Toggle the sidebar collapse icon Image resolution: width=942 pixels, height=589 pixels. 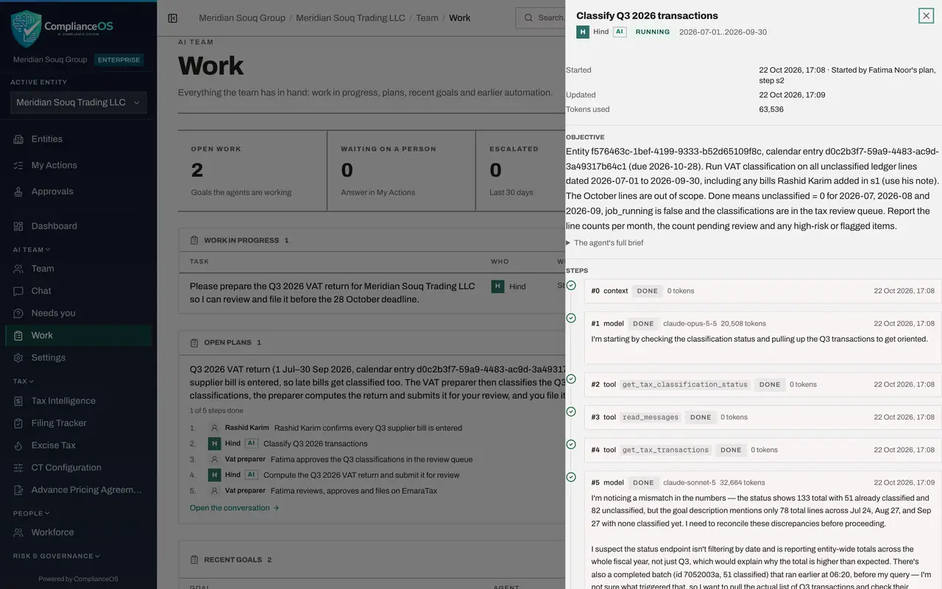click(172, 18)
